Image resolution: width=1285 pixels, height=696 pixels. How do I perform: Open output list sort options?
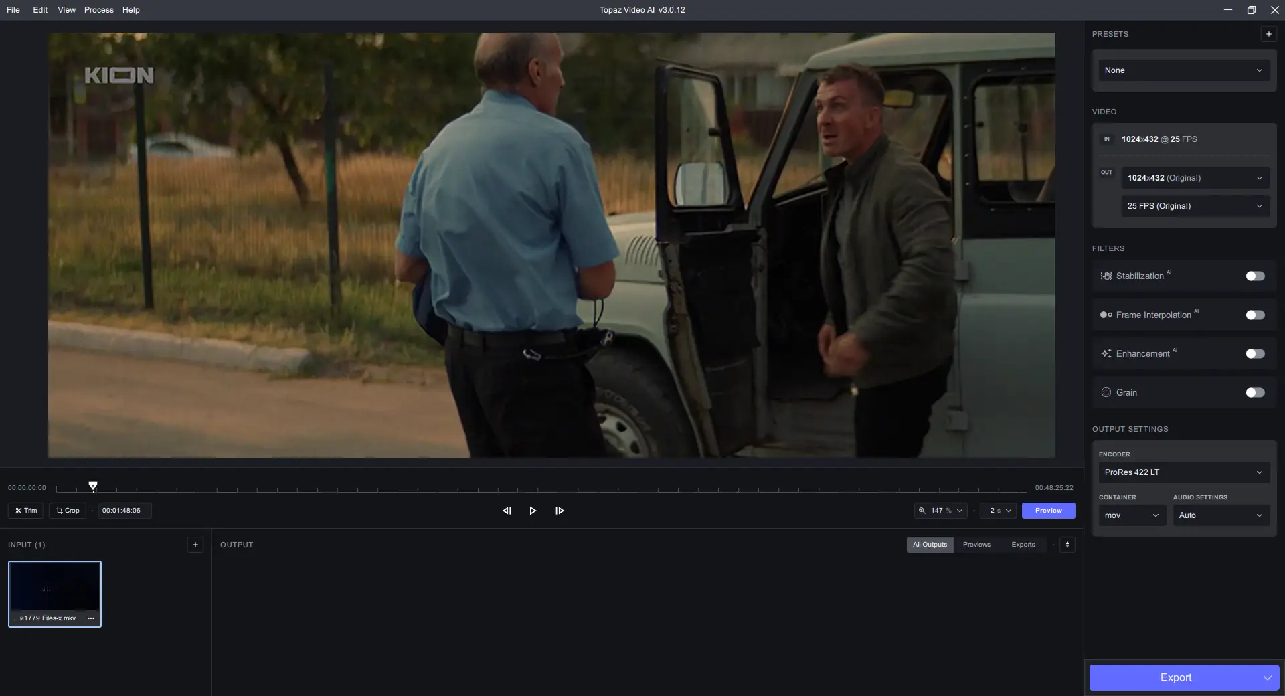(x=1067, y=545)
